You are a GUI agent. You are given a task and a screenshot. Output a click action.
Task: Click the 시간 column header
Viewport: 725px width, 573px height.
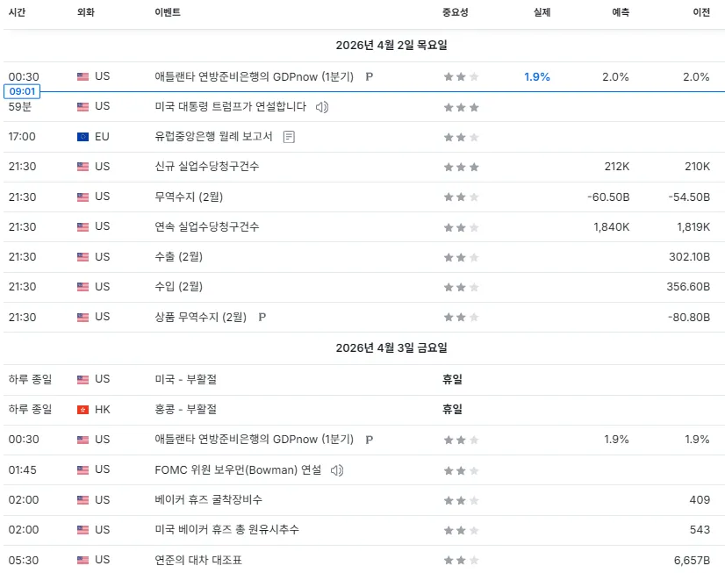[17, 12]
